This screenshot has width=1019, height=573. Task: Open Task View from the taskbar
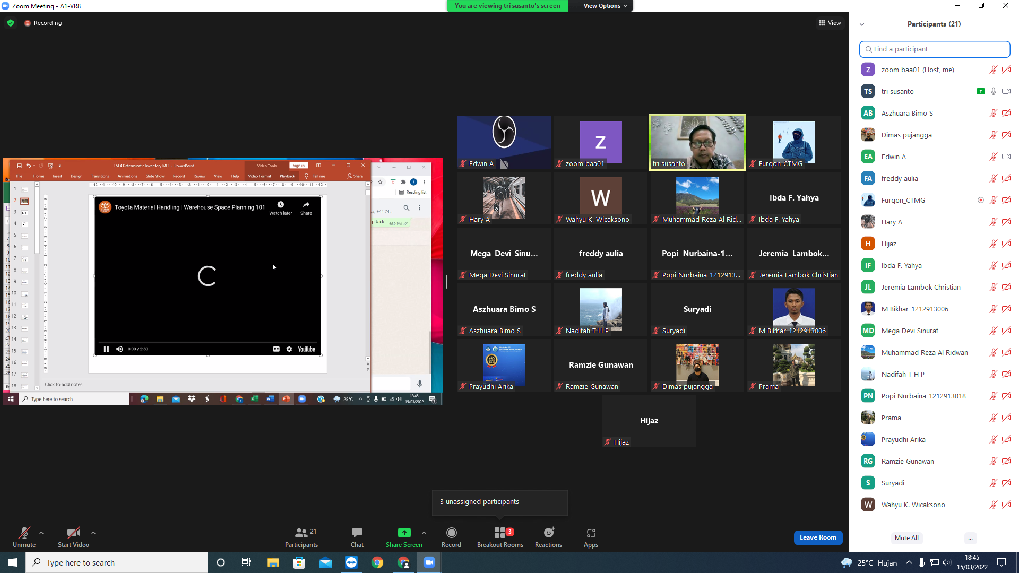tap(246, 562)
